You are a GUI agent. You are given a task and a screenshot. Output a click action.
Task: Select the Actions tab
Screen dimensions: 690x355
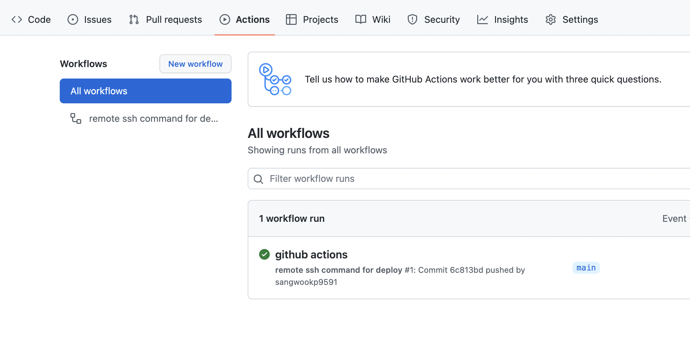pos(245,19)
